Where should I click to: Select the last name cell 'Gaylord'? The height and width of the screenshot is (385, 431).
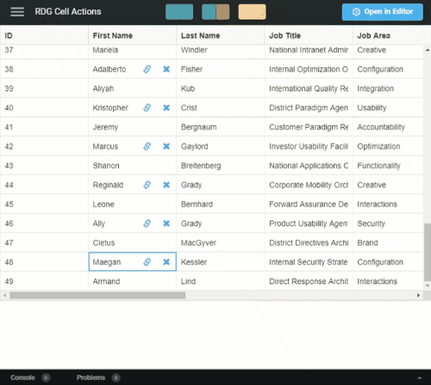[x=221, y=146]
